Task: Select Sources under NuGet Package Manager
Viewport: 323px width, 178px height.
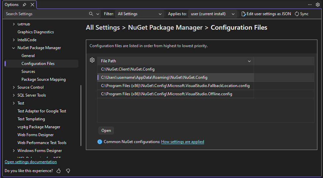Action: [28, 72]
